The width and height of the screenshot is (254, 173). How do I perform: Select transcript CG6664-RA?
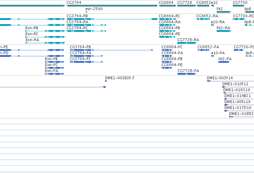tap(167, 25)
